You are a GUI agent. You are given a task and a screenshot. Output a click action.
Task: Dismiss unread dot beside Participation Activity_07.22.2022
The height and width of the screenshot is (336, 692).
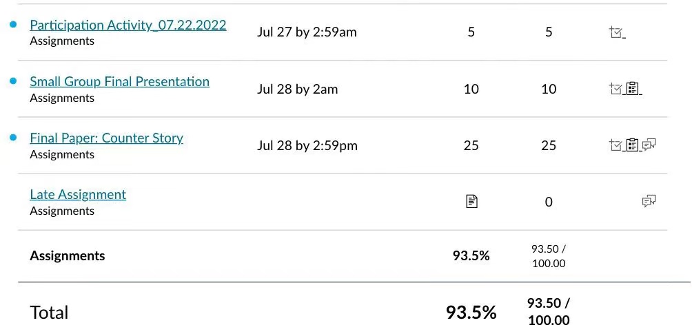coord(13,24)
